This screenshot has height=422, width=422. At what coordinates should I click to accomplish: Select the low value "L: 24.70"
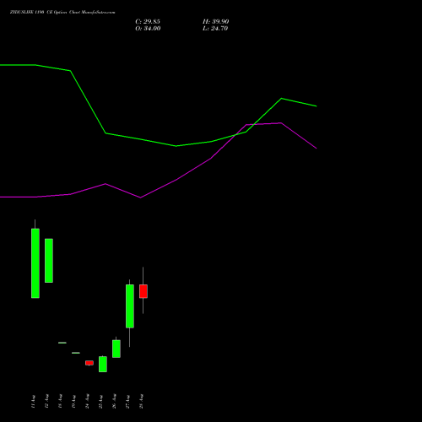[x=215, y=29]
